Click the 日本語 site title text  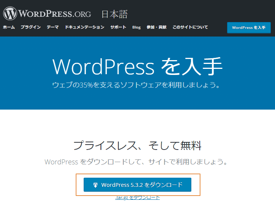click(x=115, y=14)
